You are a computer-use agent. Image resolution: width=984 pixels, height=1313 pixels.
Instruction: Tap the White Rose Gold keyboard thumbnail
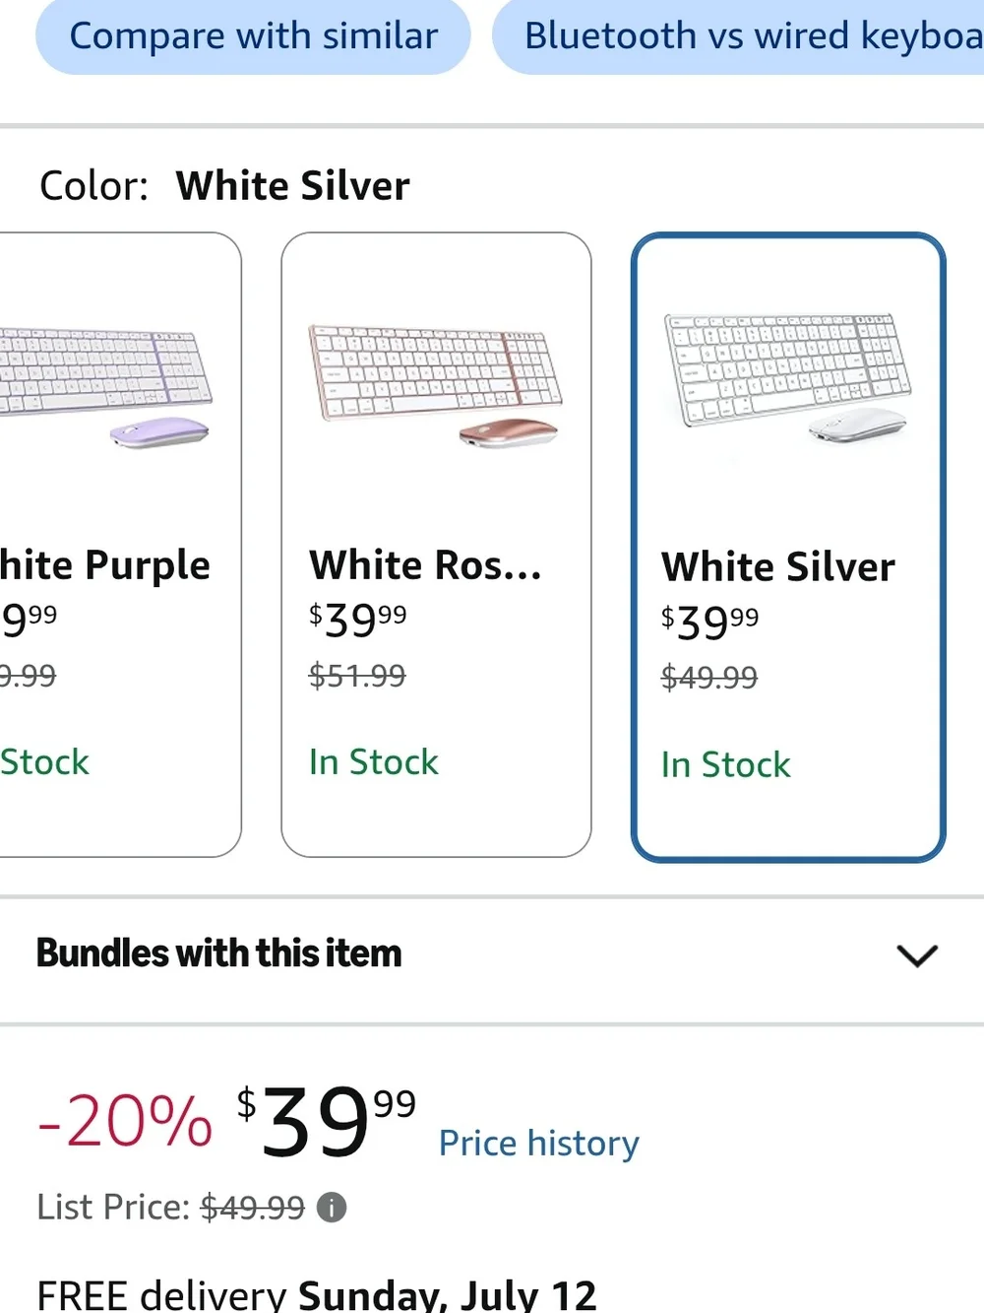[436, 385]
